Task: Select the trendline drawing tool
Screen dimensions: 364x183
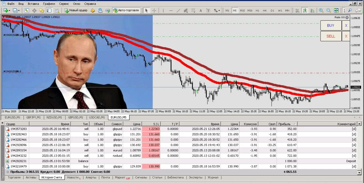Action: click(x=178, y=10)
